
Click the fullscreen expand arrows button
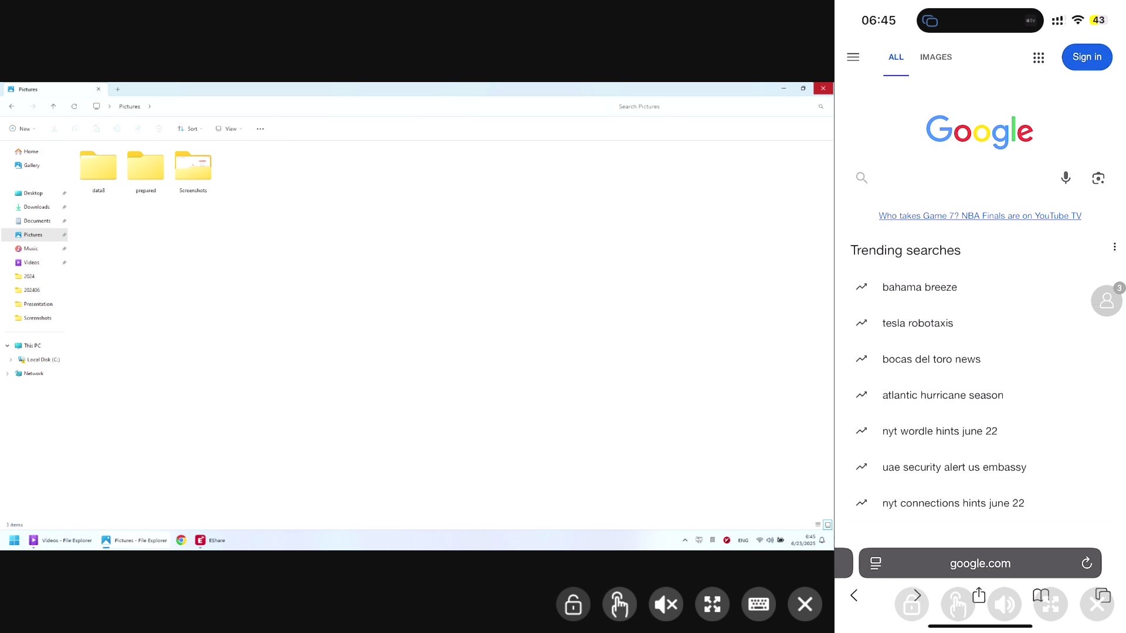pyautogui.click(x=712, y=604)
